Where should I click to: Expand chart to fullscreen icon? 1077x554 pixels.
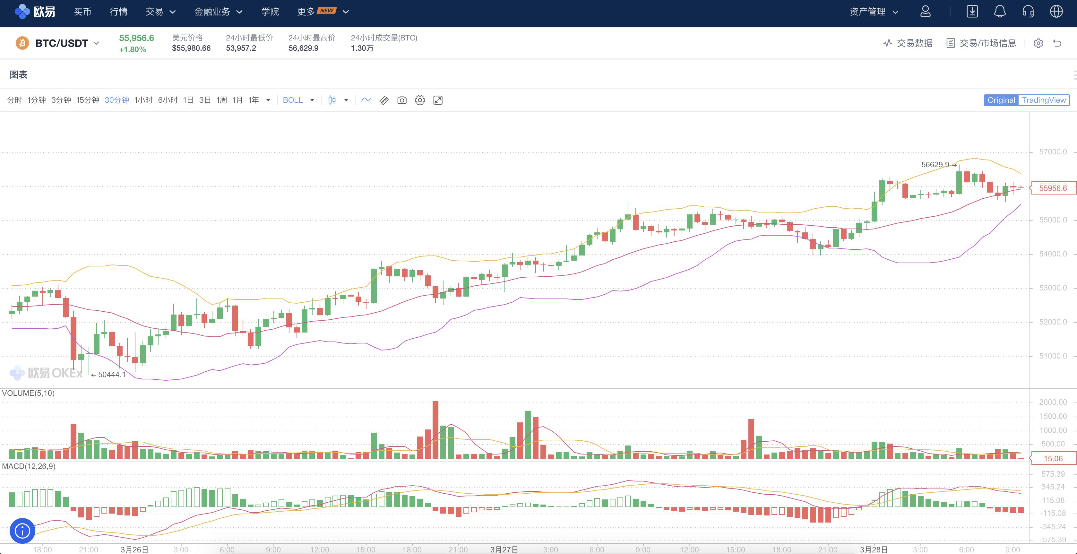(438, 100)
